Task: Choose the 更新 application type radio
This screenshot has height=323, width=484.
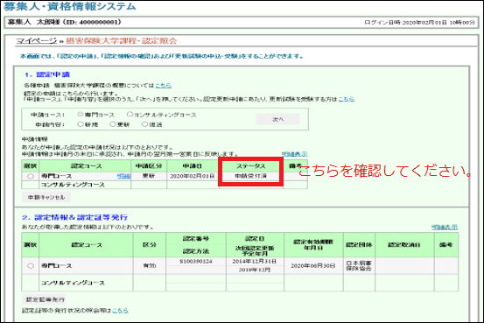Action: 113,124
